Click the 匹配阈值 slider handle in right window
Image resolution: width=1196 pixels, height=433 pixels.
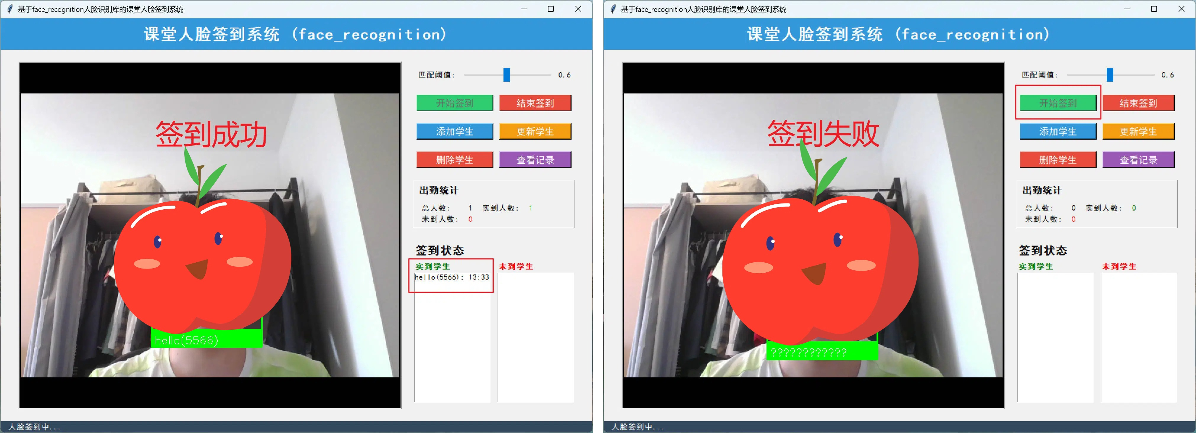click(x=1110, y=75)
